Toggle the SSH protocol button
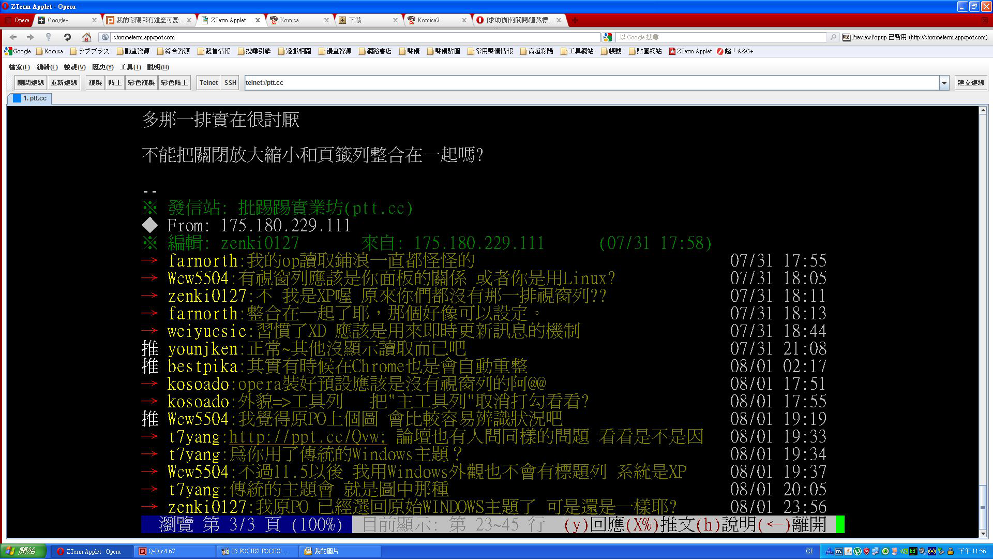 coord(230,83)
